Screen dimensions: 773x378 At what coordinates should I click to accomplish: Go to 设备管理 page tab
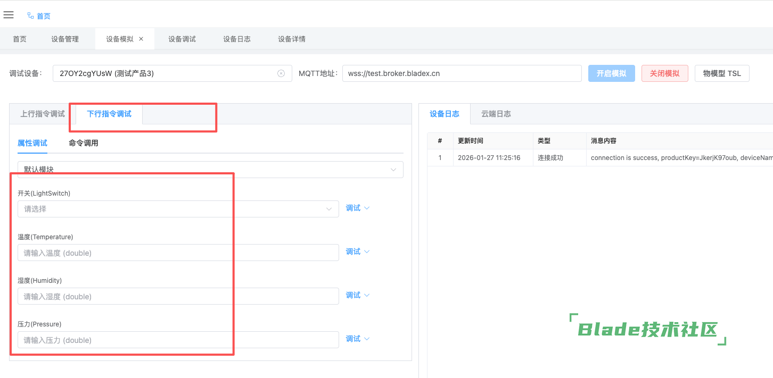pos(65,39)
